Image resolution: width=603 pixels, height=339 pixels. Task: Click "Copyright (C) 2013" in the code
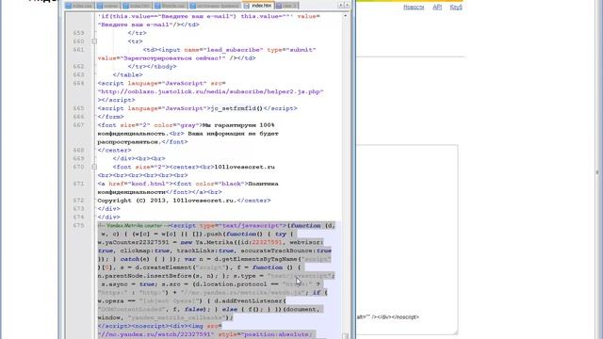(x=132, y=201)
